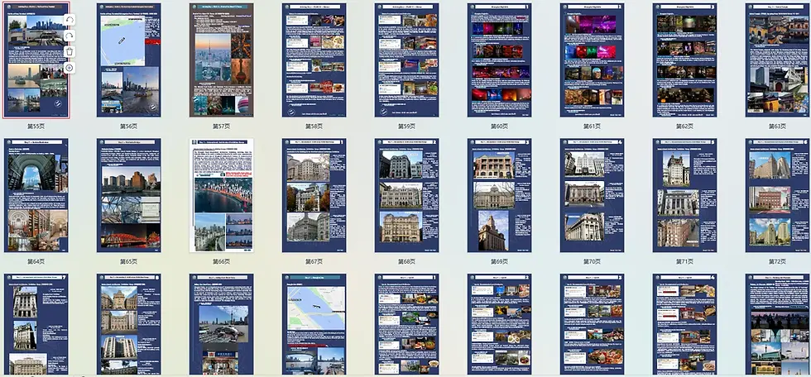Select the page 67 thumbnail
This screenshot has width=811, height=377.
pyautogui.click(x=314, y=195)
